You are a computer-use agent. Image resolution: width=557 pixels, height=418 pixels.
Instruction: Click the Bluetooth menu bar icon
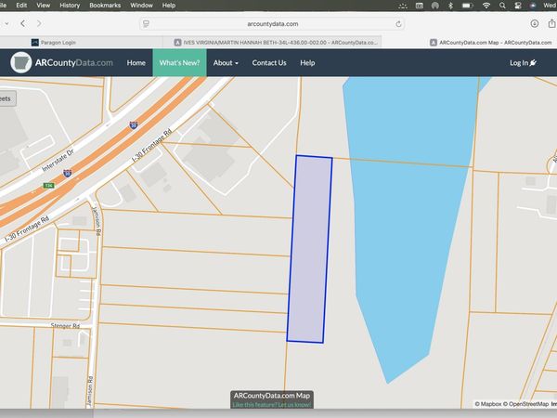pyautogui.click(x=450, y=6)
